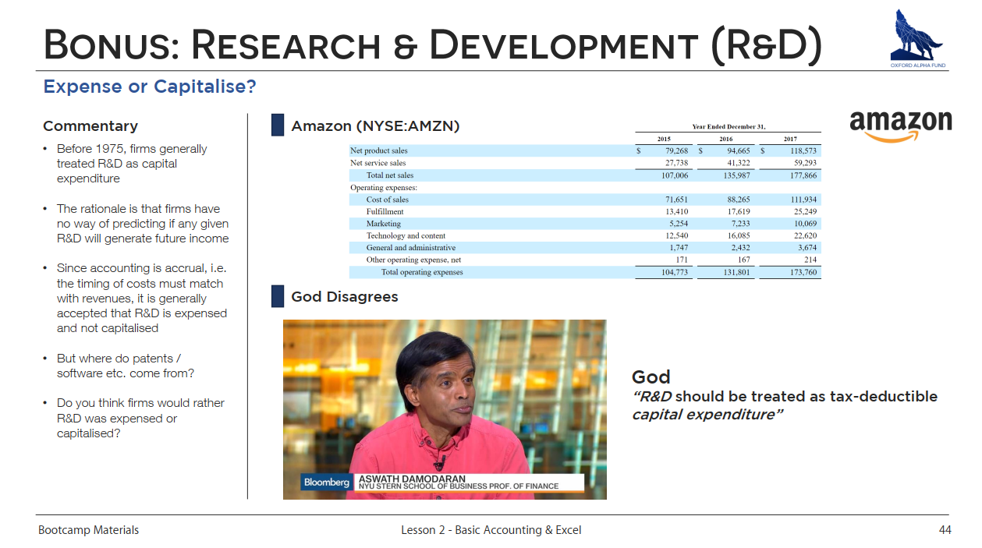Click the 41,322 net service sales value
Screen dimensions: 982x548
pos(739,163)
